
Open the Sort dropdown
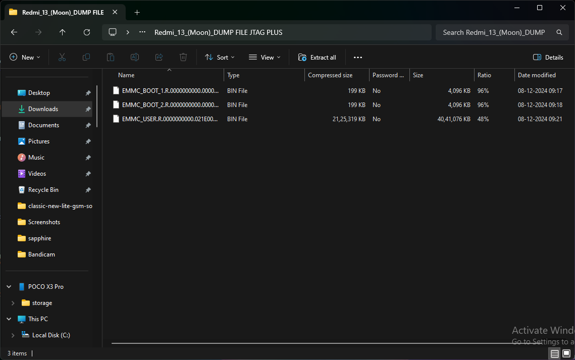coord(220,58)
